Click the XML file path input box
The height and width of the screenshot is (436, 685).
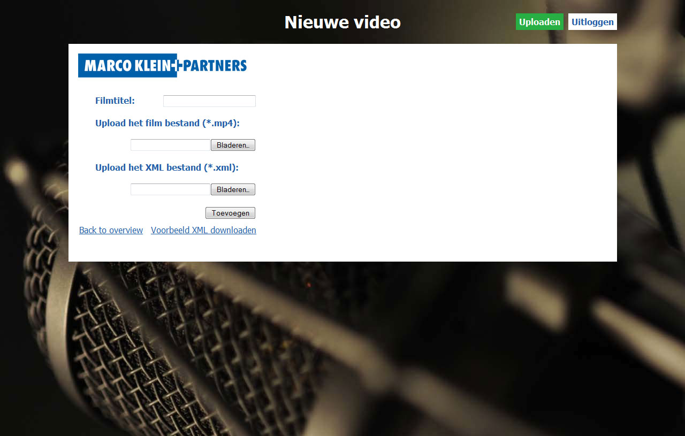point(171,189)
